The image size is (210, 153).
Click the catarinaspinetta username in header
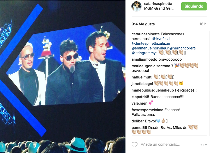click(158, 4)
